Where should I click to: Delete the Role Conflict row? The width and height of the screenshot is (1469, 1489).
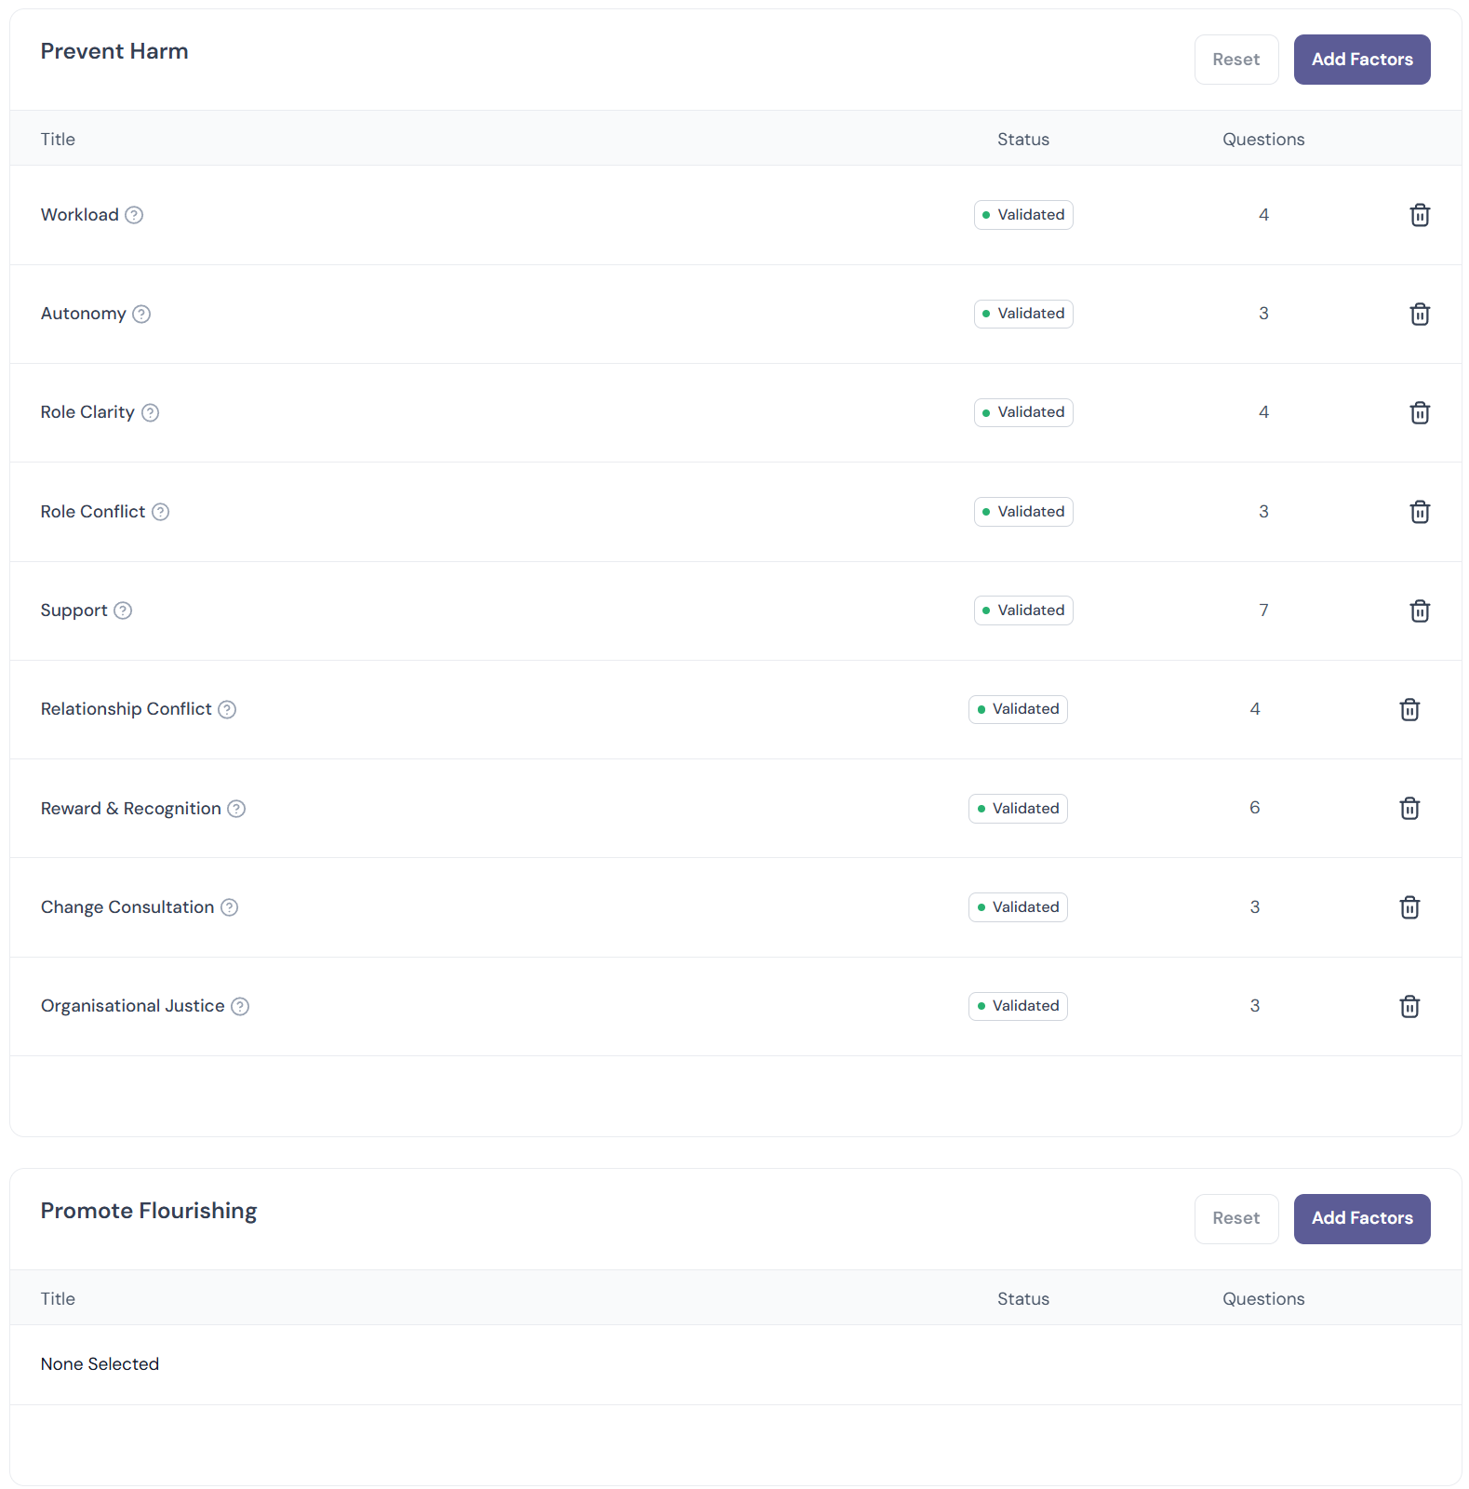tap(1420, 512)
